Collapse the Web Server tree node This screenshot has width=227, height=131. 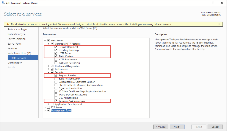tap(45, 41)
